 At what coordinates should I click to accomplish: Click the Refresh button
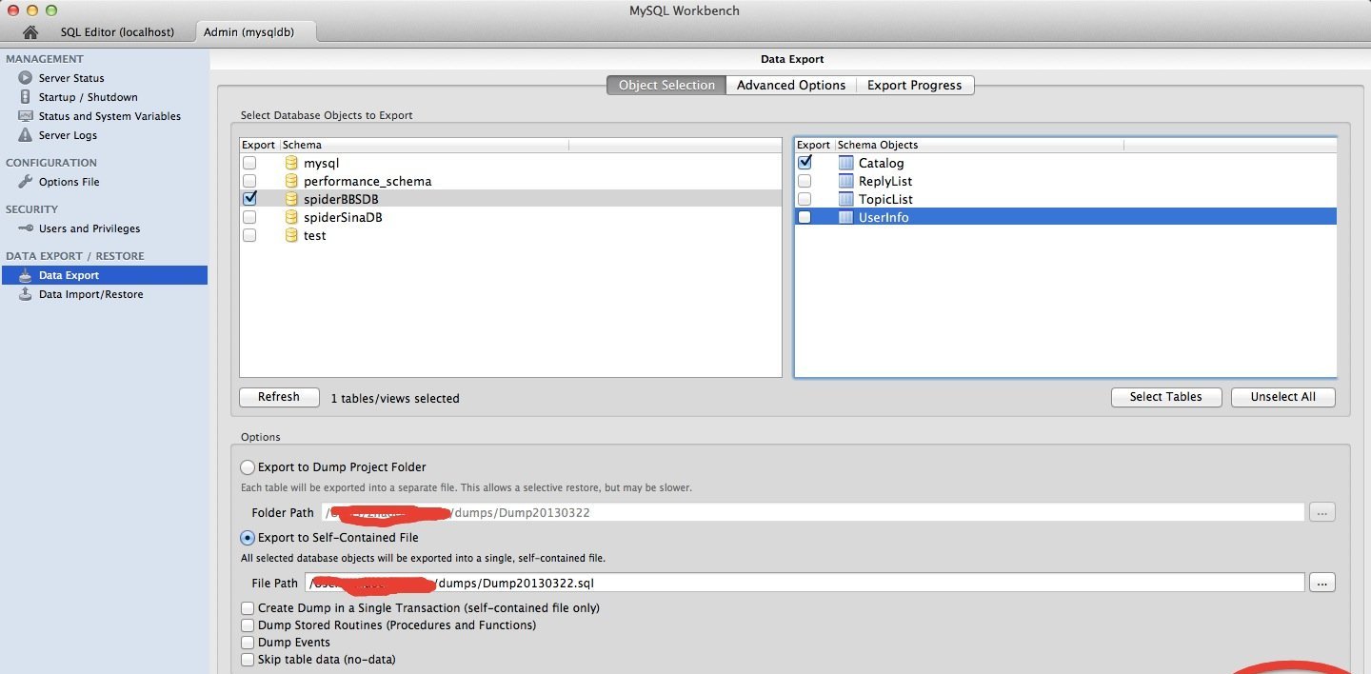coord(279,397)
